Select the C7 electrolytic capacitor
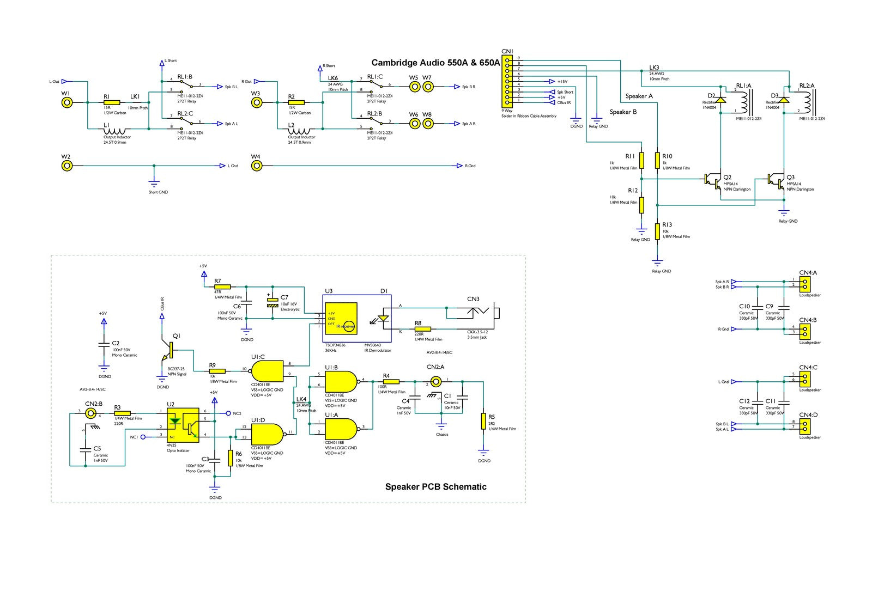The height and width of the screenshot is (616, 872). pos(272,302)
